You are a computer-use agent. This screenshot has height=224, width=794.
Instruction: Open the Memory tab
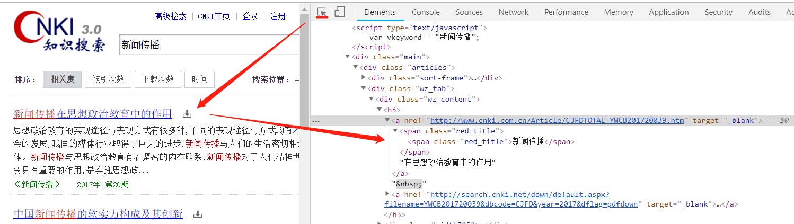point(619,12)
